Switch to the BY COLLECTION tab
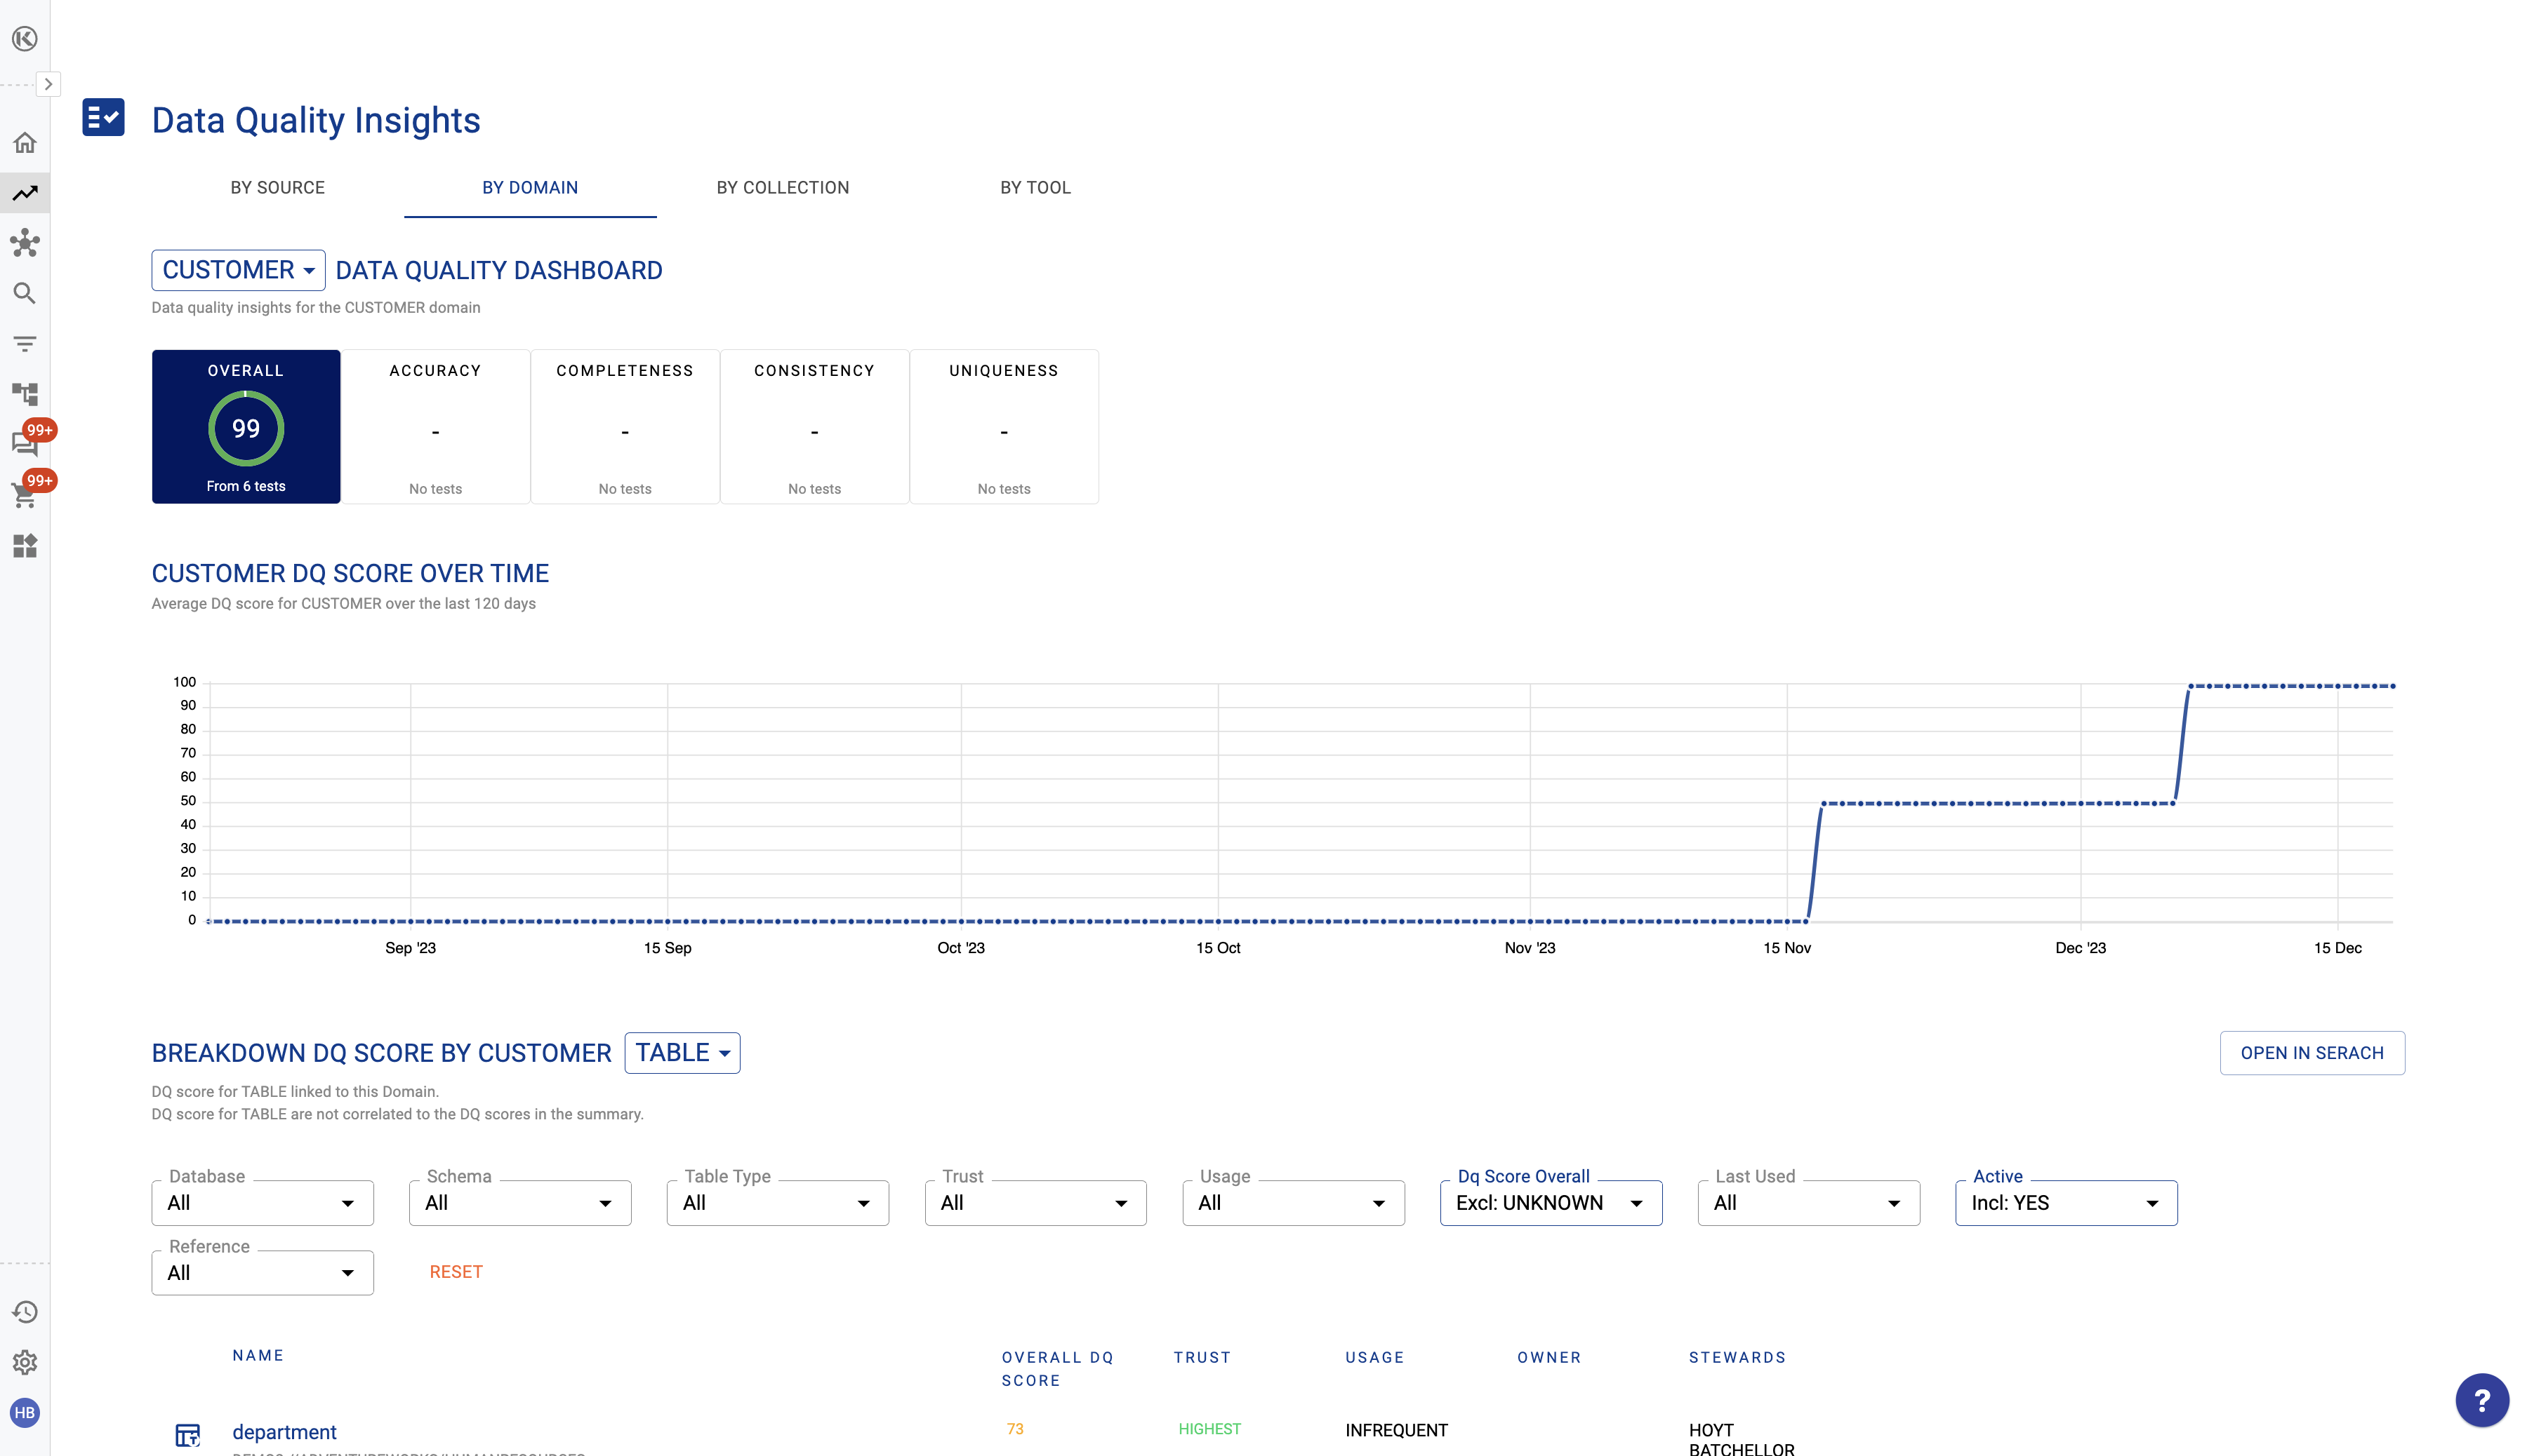Screen dimensions: 2527x1456 tap(783, 188)
